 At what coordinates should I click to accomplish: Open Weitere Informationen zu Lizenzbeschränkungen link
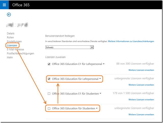pos(131,41)
